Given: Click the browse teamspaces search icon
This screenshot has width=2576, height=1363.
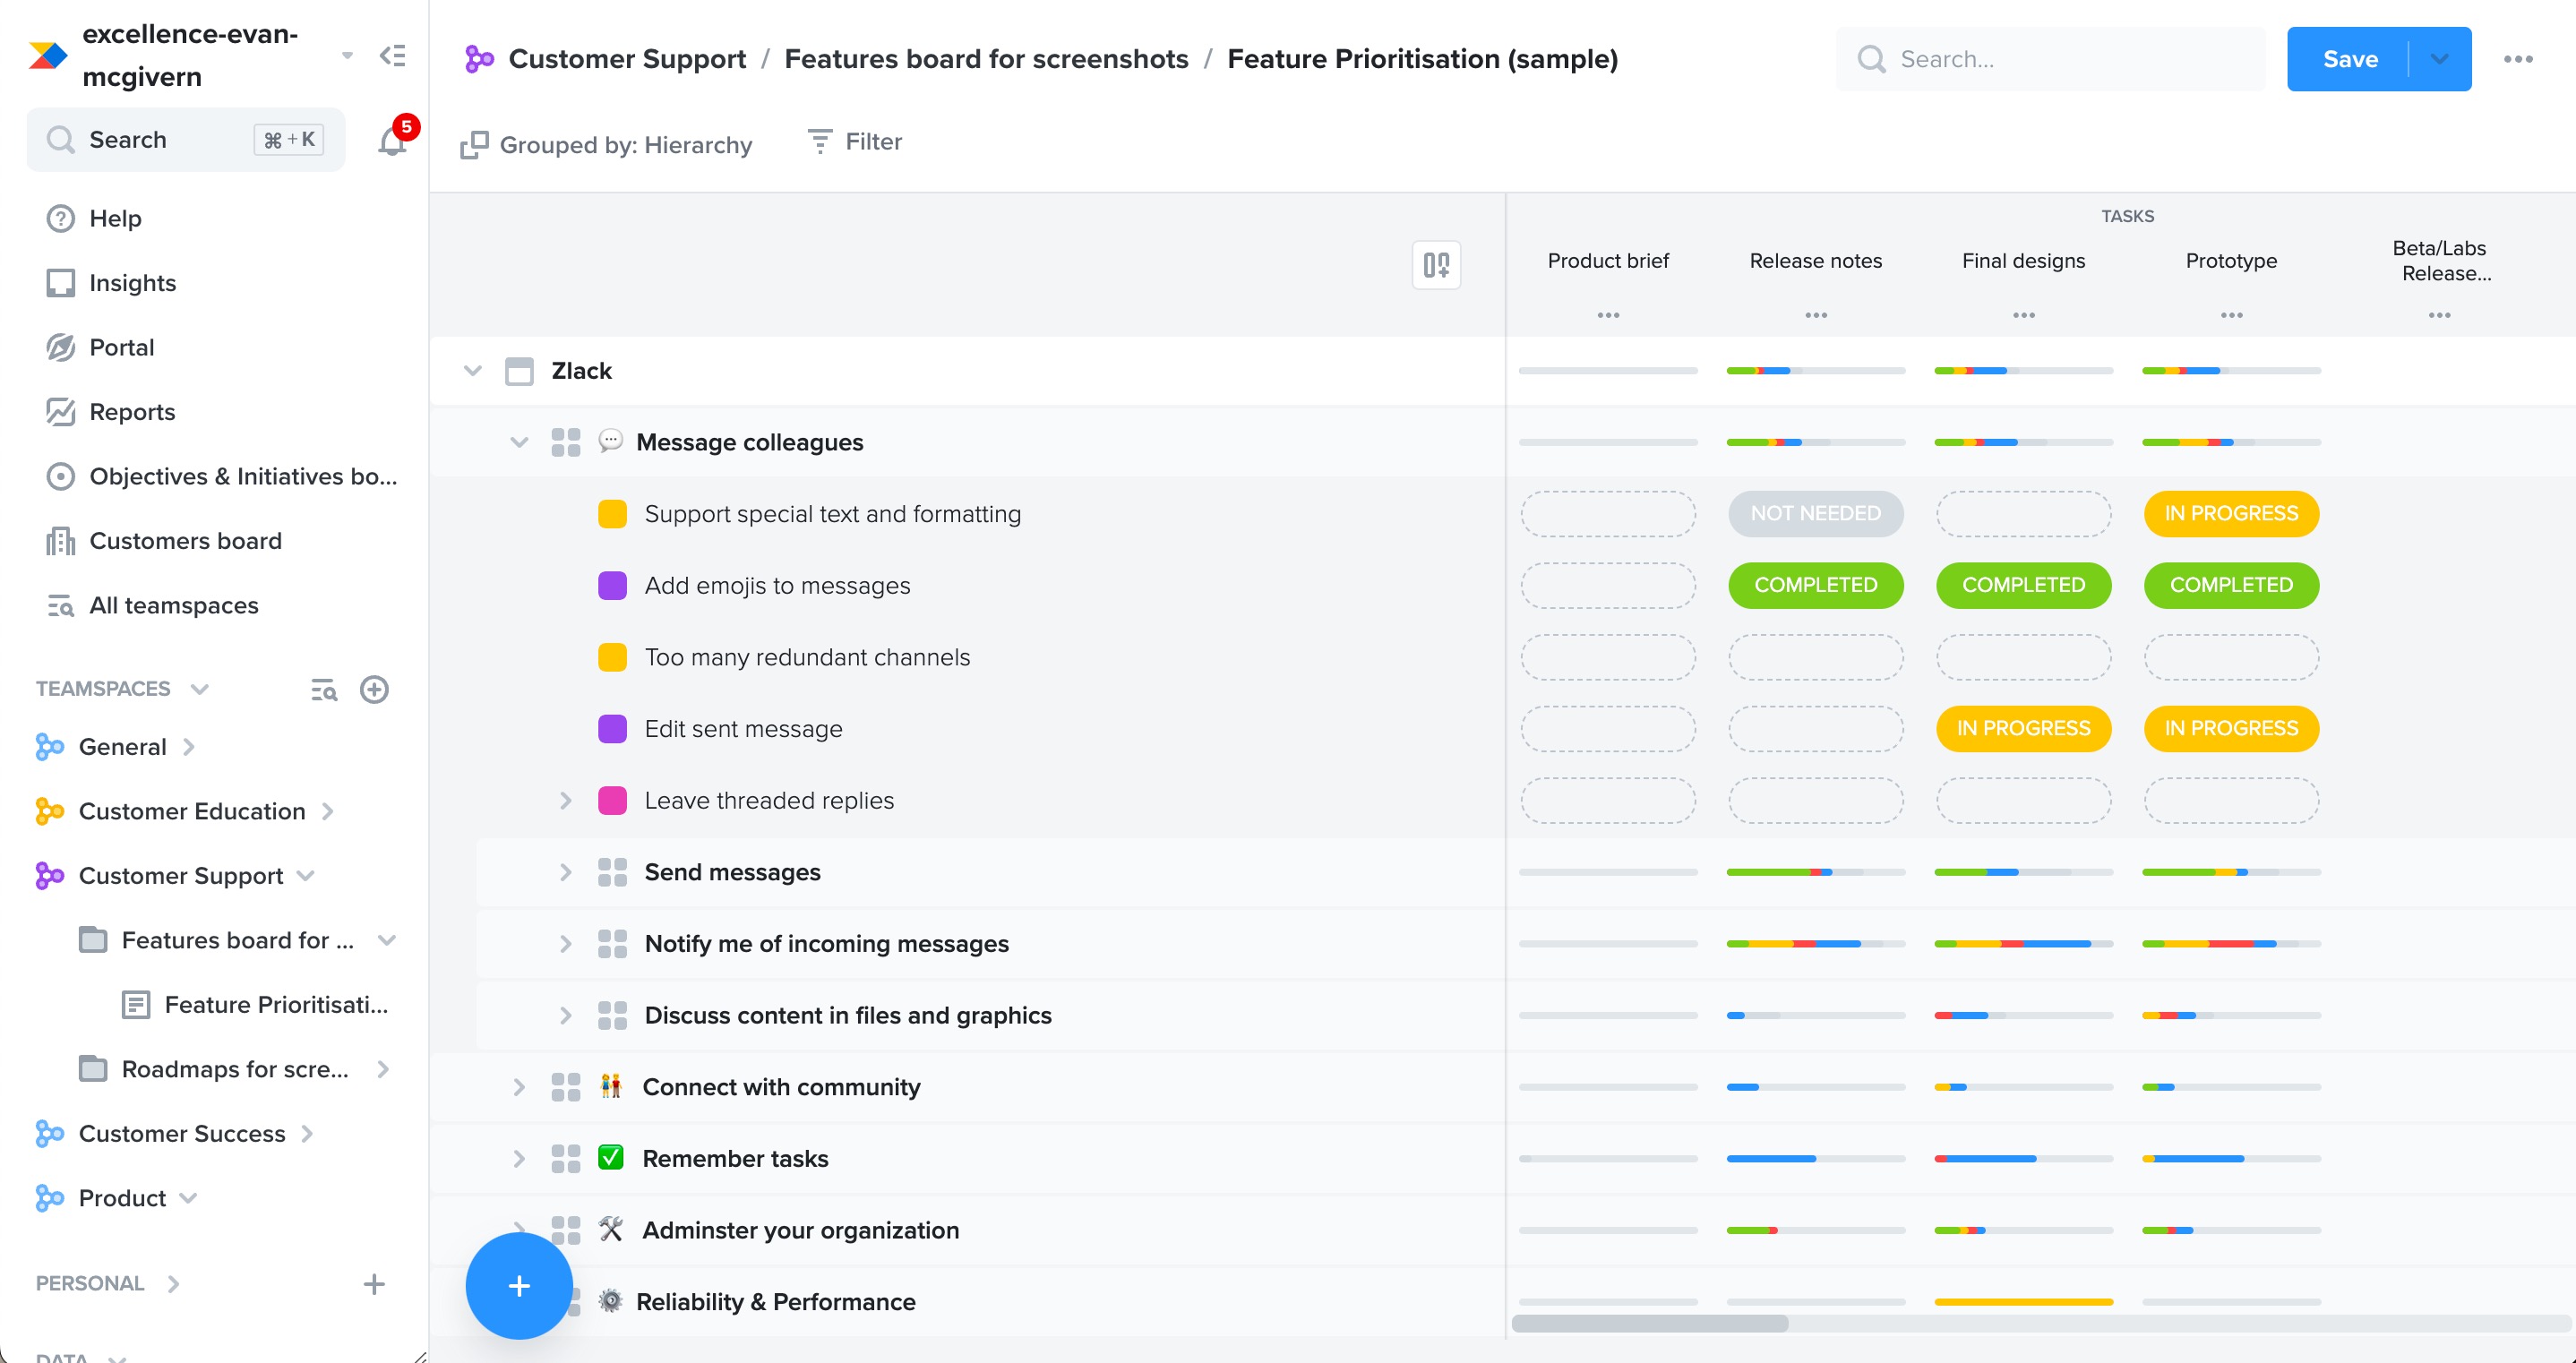Looking at the screenshot, I should tap(324, 689).
